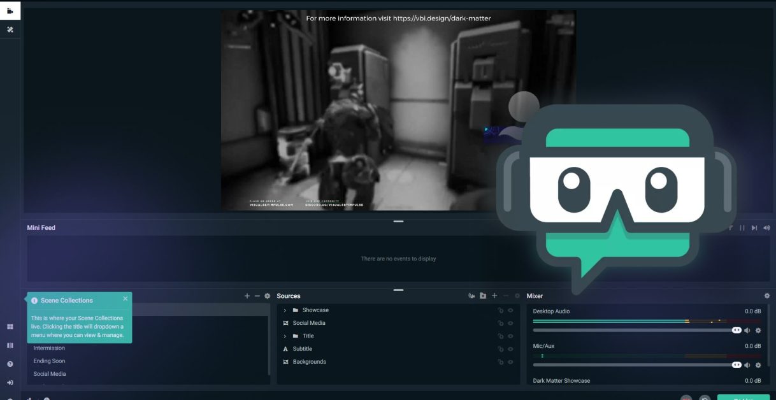776x400 pixels.
Task: Lock the Social Media source
Action: coord(501,324)
